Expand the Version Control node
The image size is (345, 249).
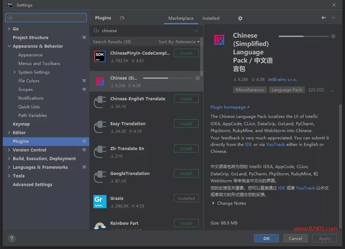click(9, 150)
